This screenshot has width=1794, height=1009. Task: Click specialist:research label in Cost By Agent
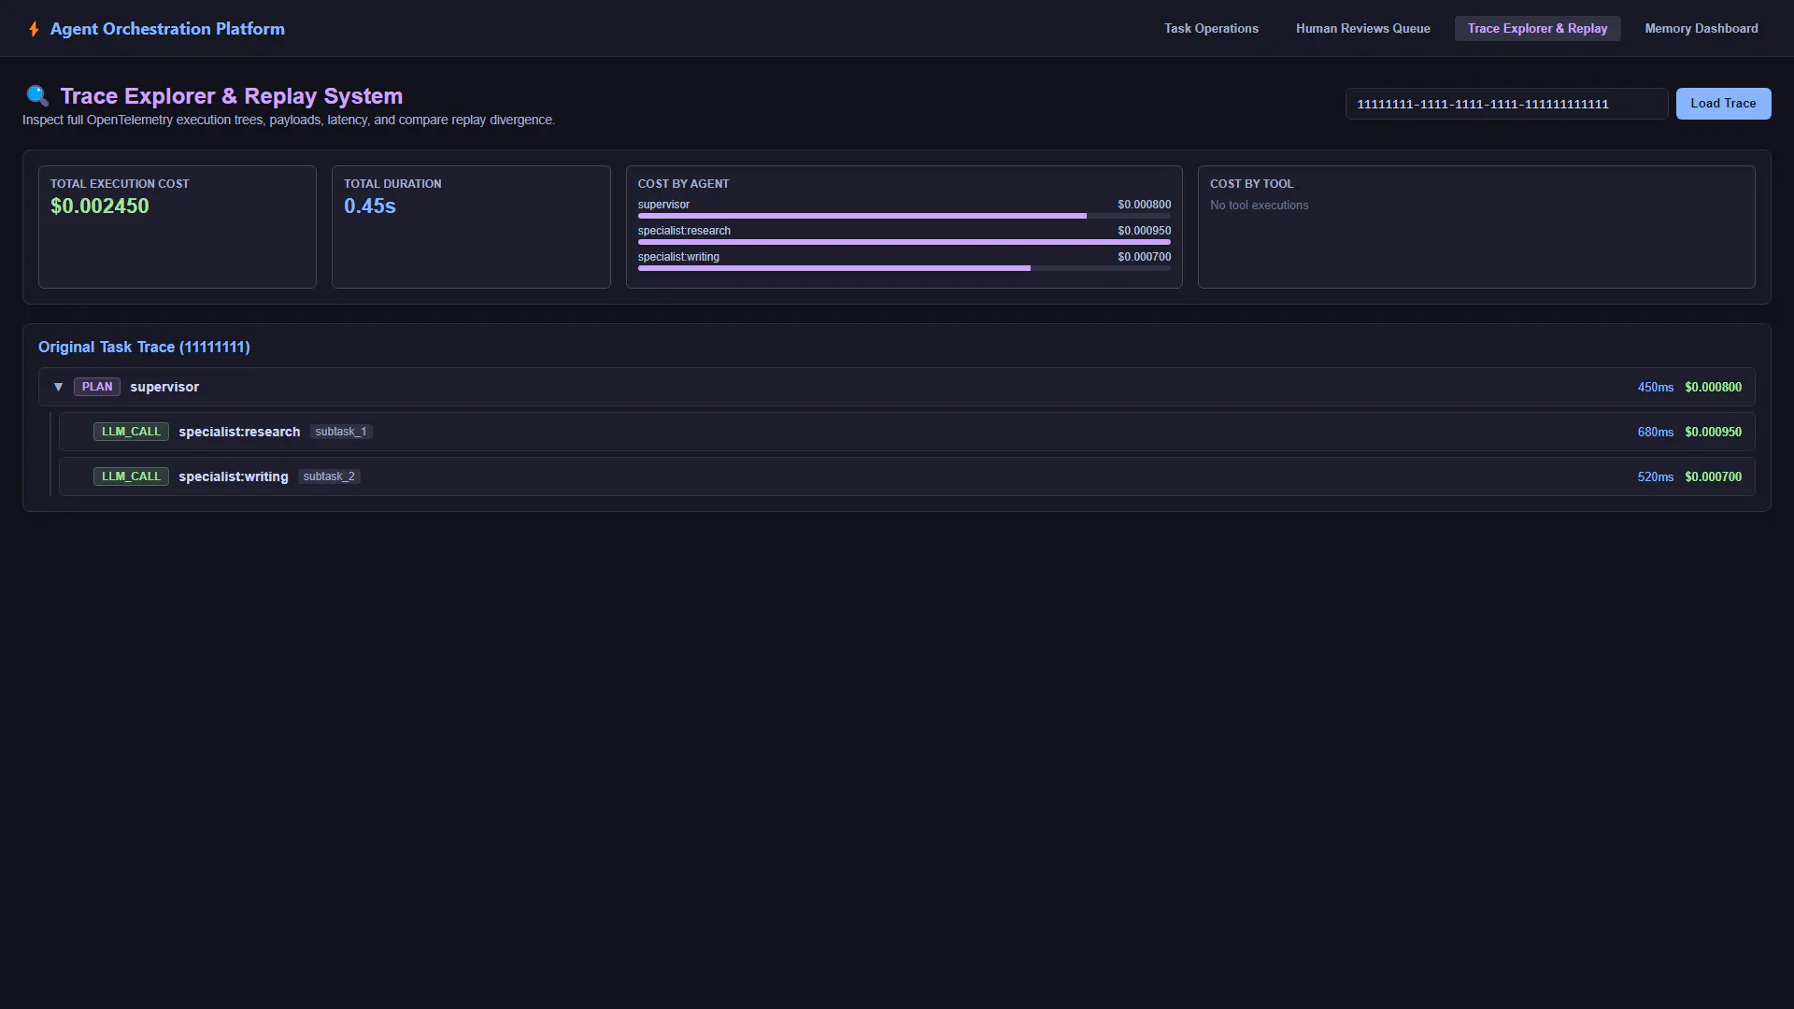(684, 231)
